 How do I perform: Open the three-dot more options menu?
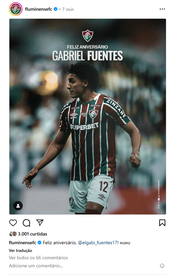pyautogui.click(x=162, y=9)
